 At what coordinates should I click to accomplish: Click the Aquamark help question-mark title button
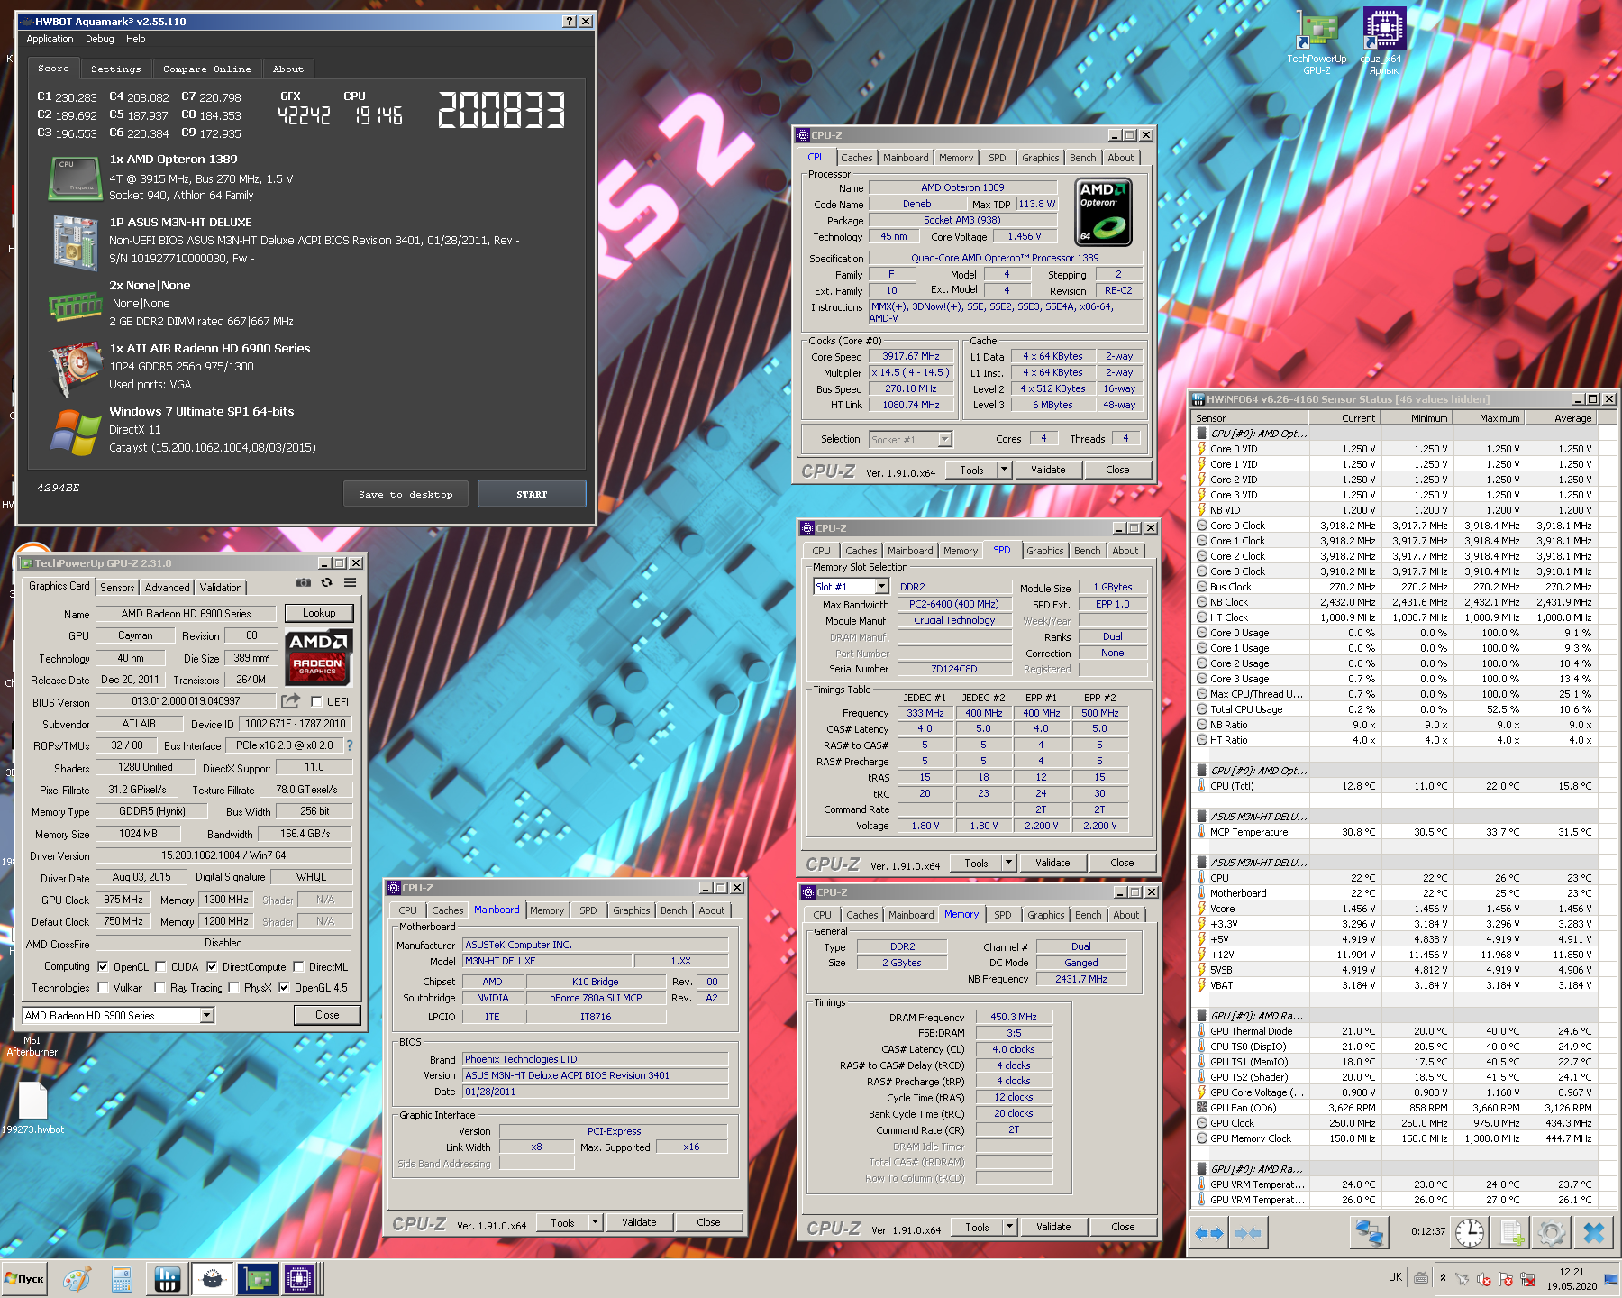point(570,21)
